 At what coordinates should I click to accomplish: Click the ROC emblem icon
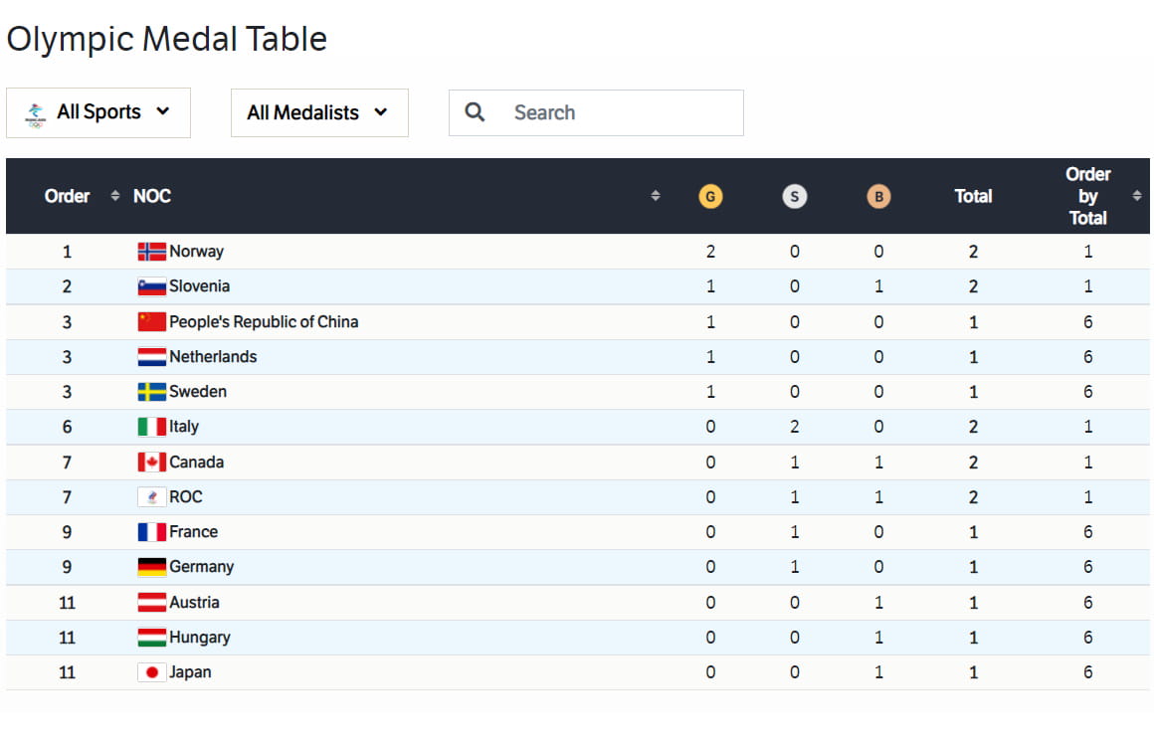click(151, 497)
